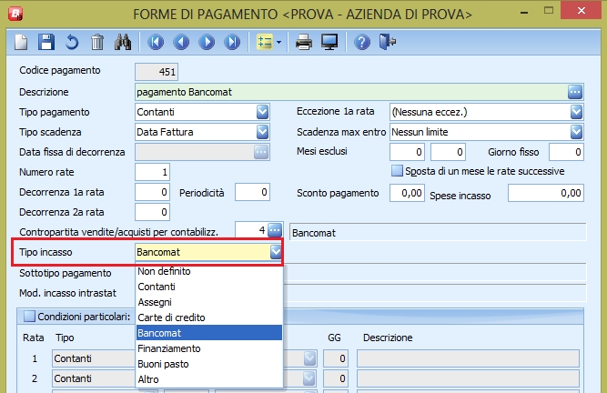Delete record using trash can icon
Viewport: 607px width, 393px height.
click(x=97, y=42)
